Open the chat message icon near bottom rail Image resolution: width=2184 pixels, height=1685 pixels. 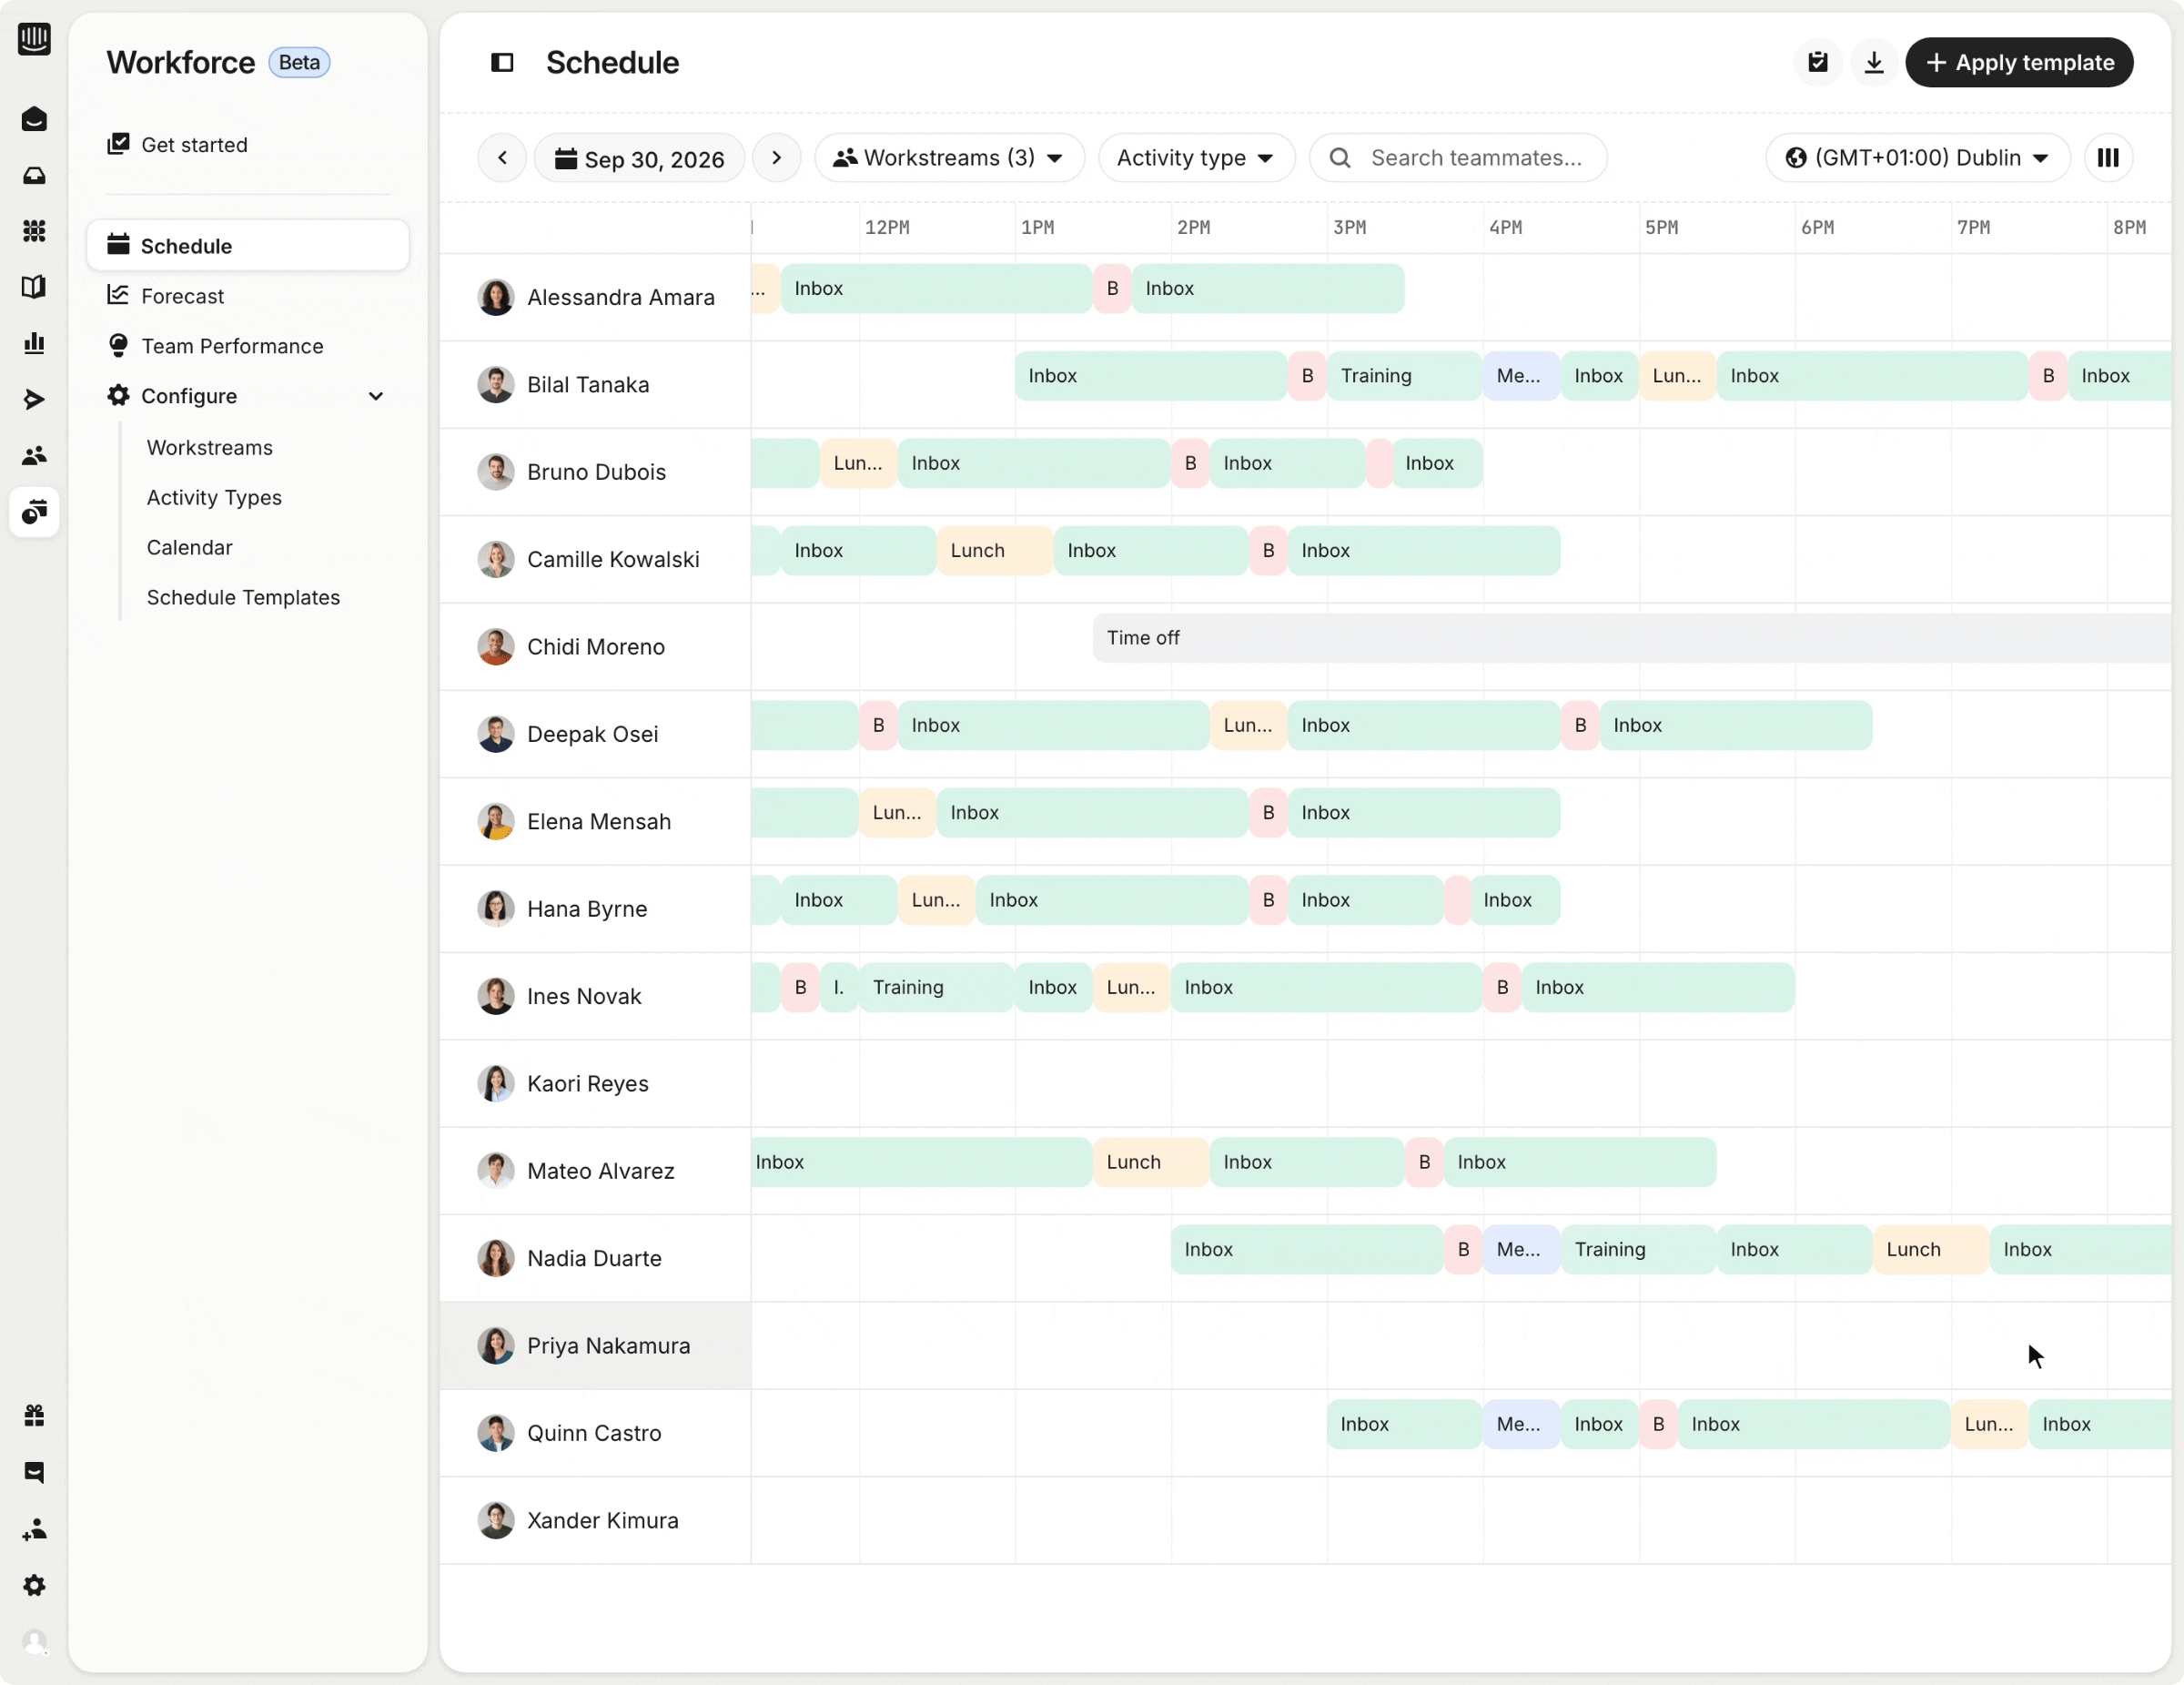[x=34, y=1472]
